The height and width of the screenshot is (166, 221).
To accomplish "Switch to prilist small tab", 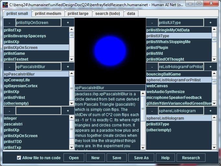I will (x=17, y=14).
